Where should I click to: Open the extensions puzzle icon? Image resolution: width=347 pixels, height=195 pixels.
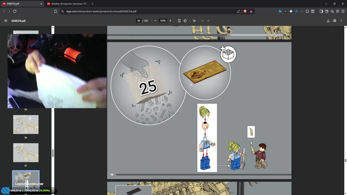(307, 11)
